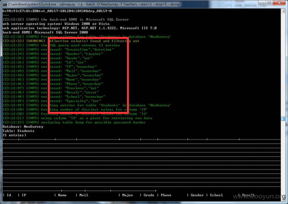Select 'web server operating system: Windows 2008 or Vista'
The width and height of the screenshot is (288, 204).
tap(56, 24)
